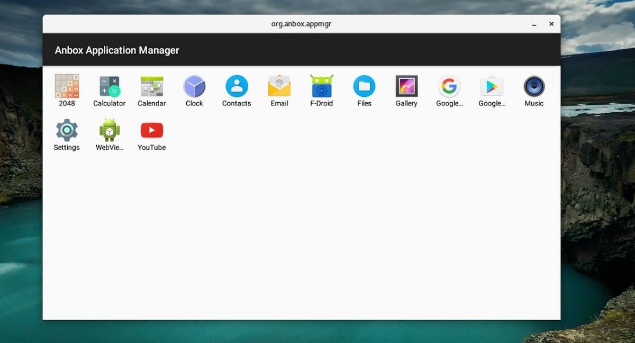Open the Android Settings app
This screenshot has width=635, height=343.
tap(67, 130)
